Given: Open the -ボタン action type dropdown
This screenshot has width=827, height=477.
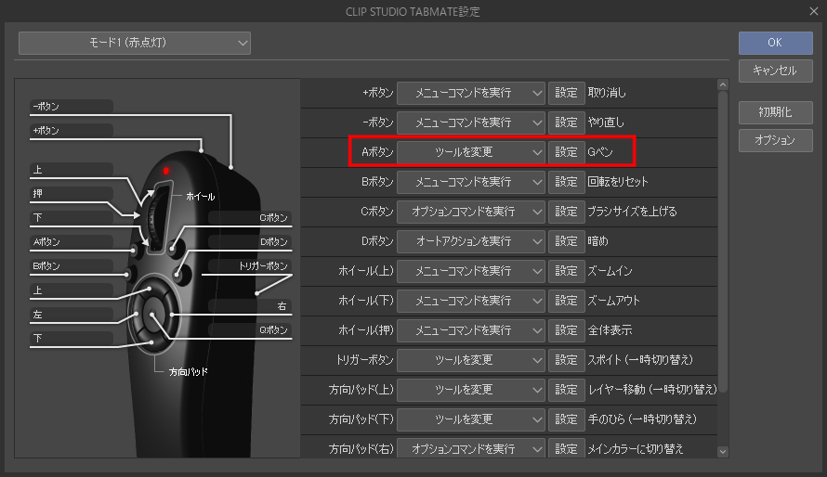Looking at the screenshot, I should (471, 122).
